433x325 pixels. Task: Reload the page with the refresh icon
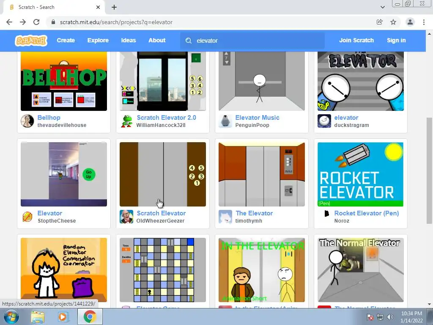click(36, 22)
